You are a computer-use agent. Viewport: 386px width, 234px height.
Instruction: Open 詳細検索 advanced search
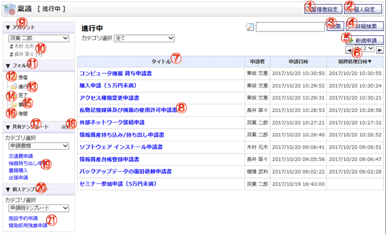pos(365,26)
